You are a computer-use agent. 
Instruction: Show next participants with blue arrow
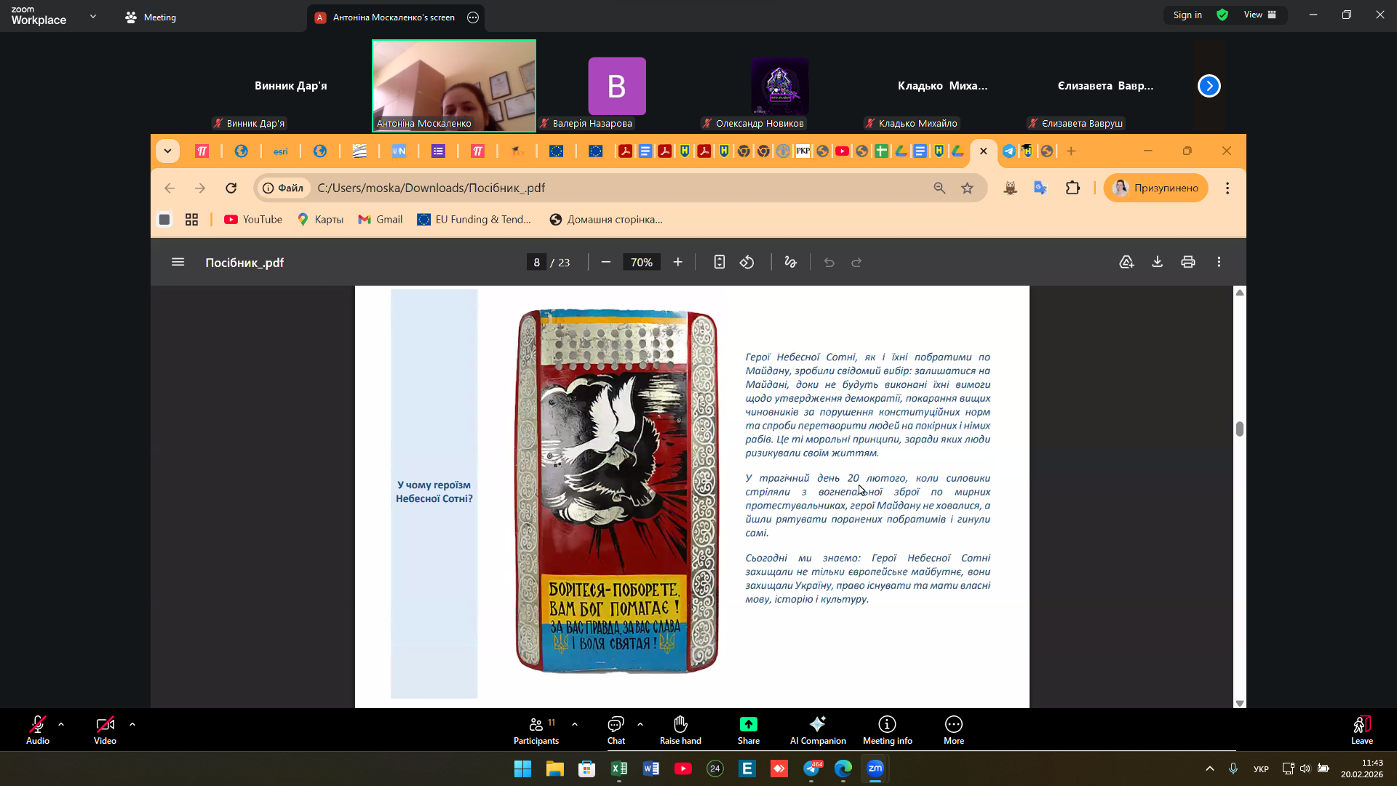(x=1209, y=86)
